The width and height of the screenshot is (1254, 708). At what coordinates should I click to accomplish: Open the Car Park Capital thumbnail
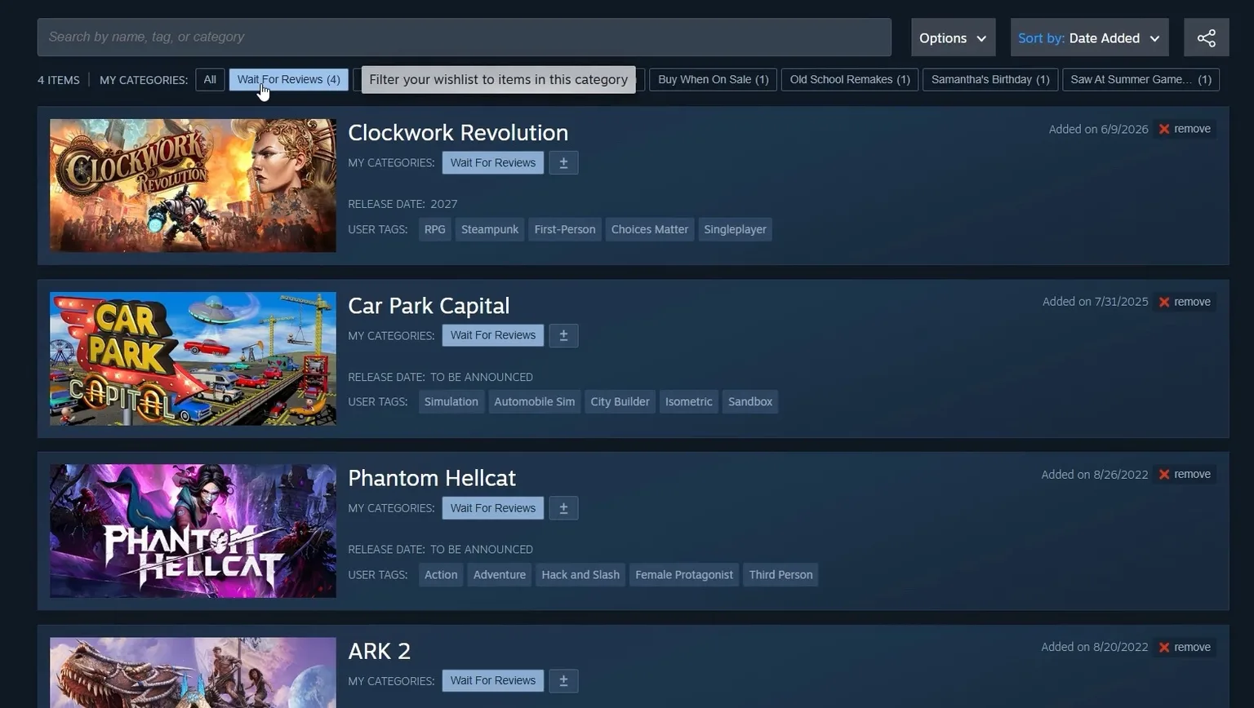tap(193, 358)
